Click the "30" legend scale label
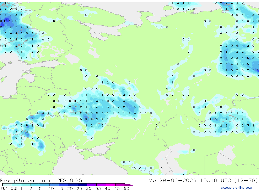This screenshot has width=259, height=190. 89,188
